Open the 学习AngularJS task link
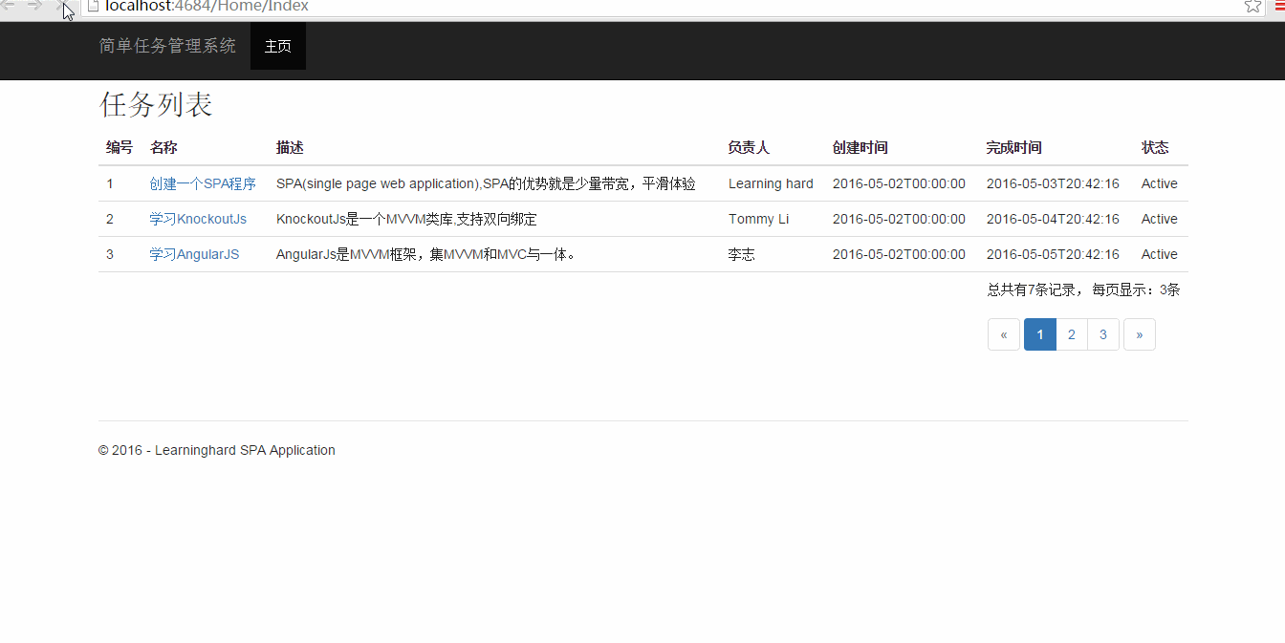The height and width of the screenshot is (643, 1285). coord(194,254)
